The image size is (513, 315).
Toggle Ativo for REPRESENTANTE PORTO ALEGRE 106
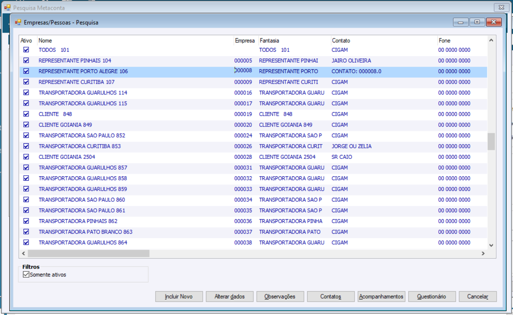point(26,71)
